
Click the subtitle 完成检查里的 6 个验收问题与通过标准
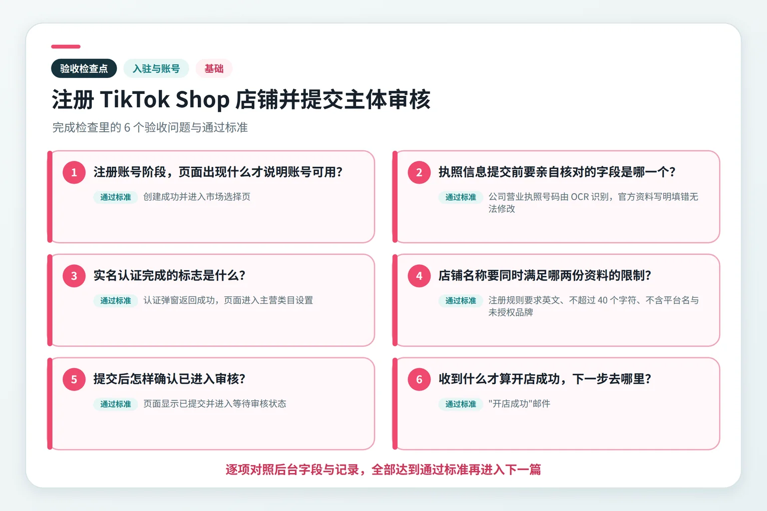pyautogui.click(x=150, y=128)
